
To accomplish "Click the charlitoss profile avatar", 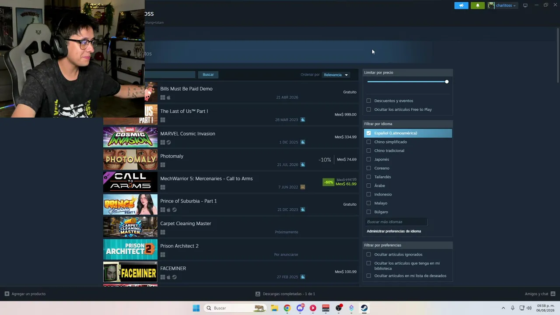I will 491,5.
